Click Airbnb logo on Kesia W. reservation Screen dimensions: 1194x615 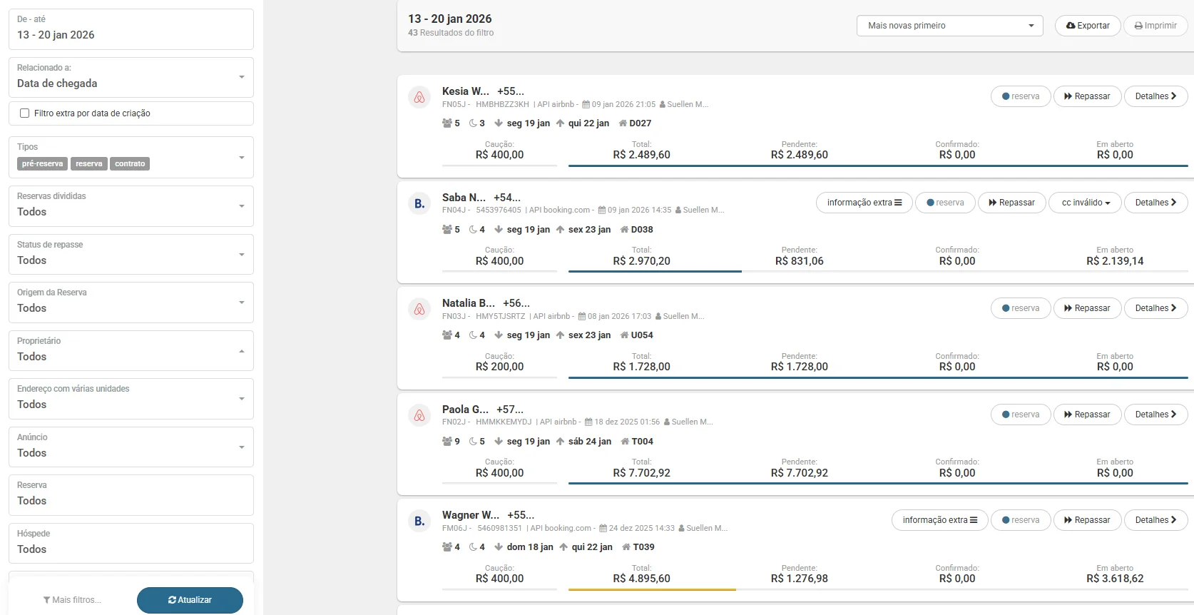419,98
